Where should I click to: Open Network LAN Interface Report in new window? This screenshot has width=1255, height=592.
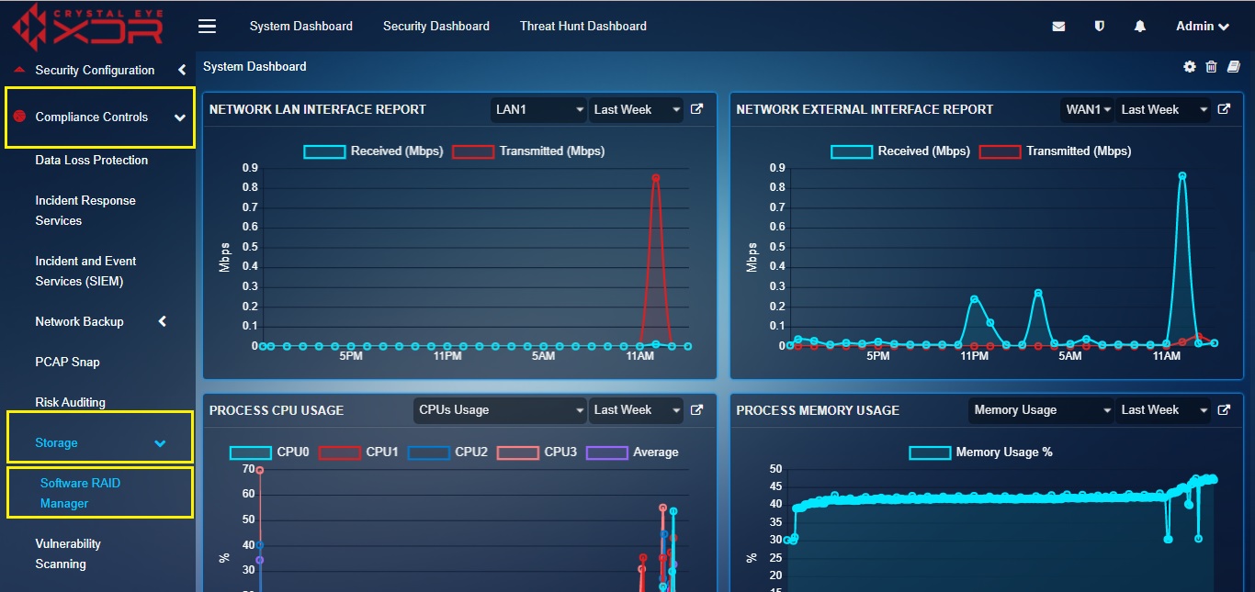point(697,109)
